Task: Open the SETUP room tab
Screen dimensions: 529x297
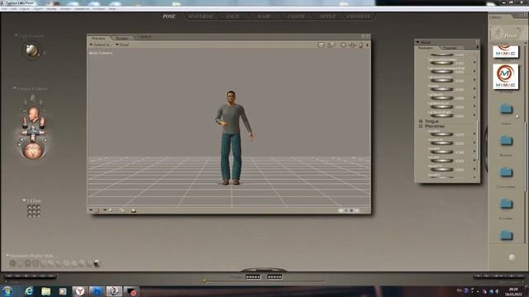Action: pos(327,16)
